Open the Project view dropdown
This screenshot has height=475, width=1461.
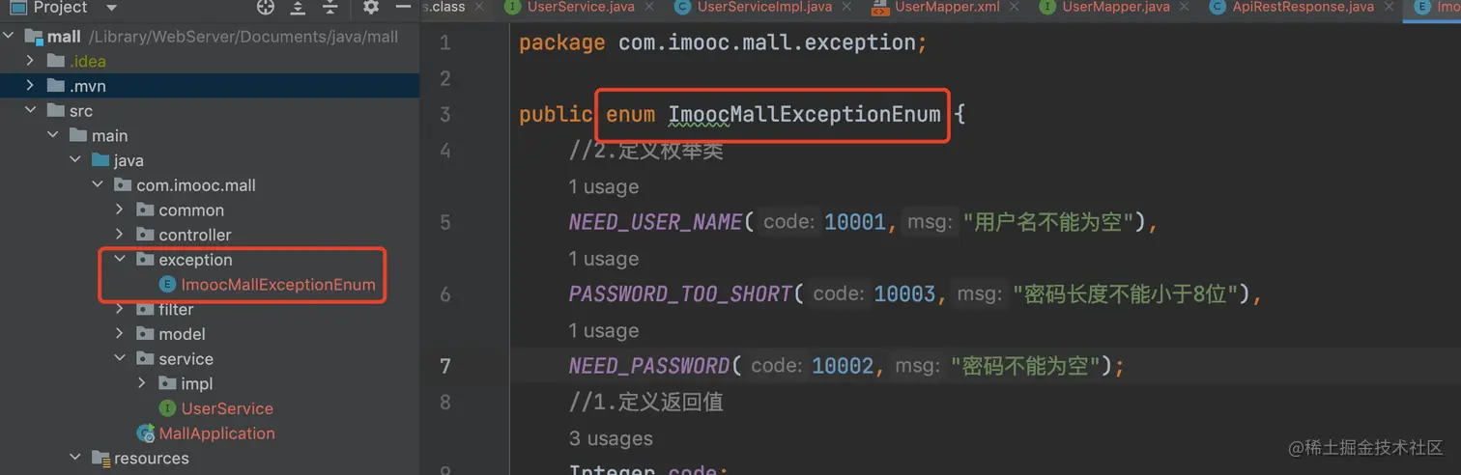(111, 8)
